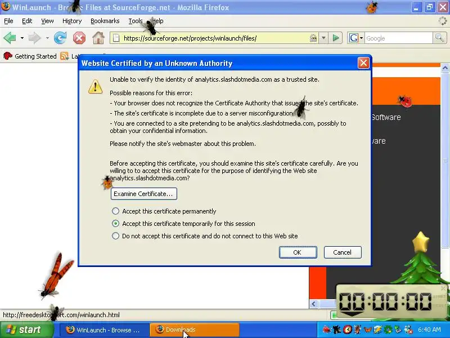Click the RSS feed bookmark icon

point(64,56)
